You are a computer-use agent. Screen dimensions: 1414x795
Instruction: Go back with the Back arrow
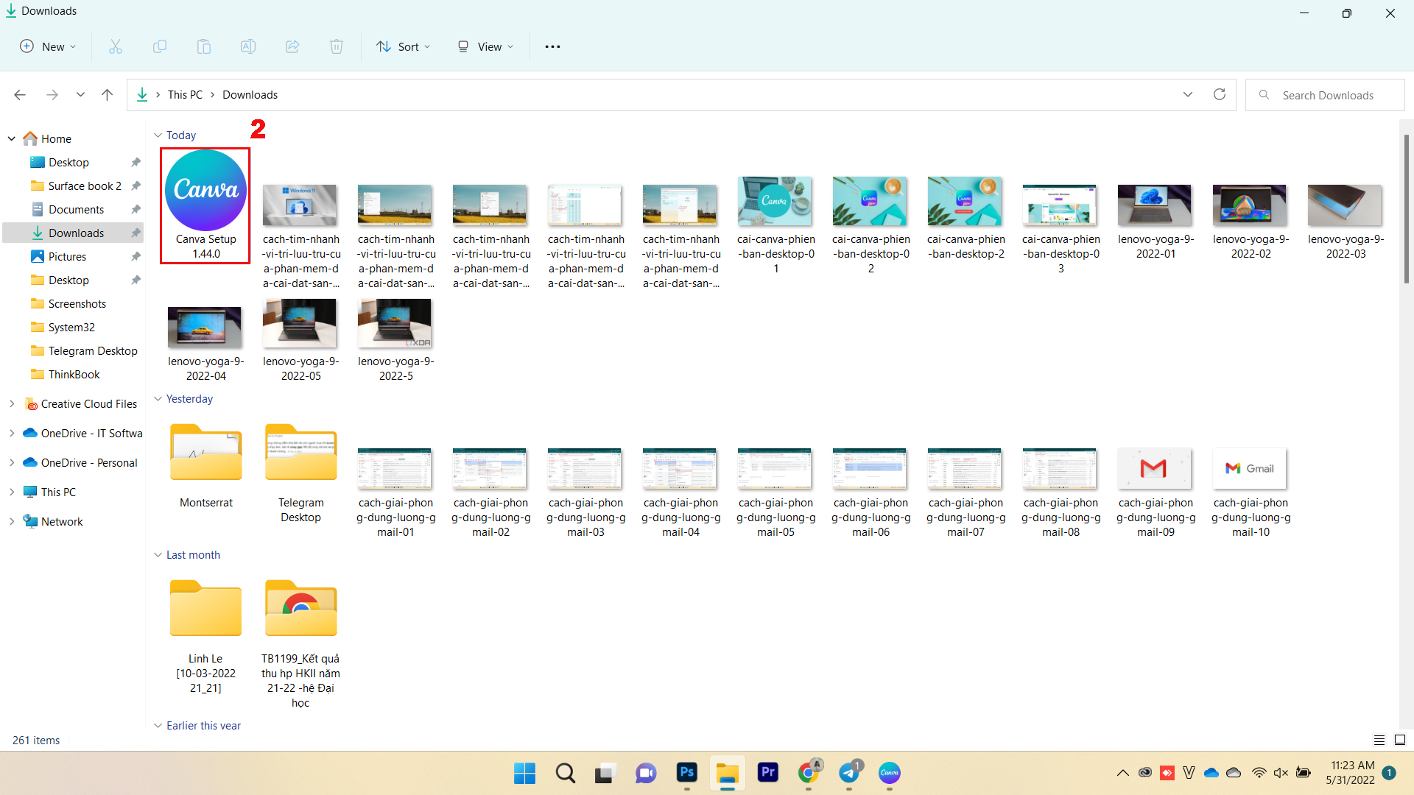[x=20, y=95]
